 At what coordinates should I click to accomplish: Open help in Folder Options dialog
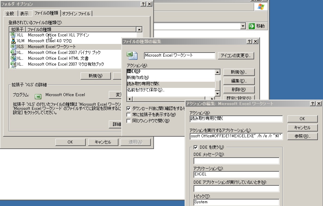coord(143,4)
